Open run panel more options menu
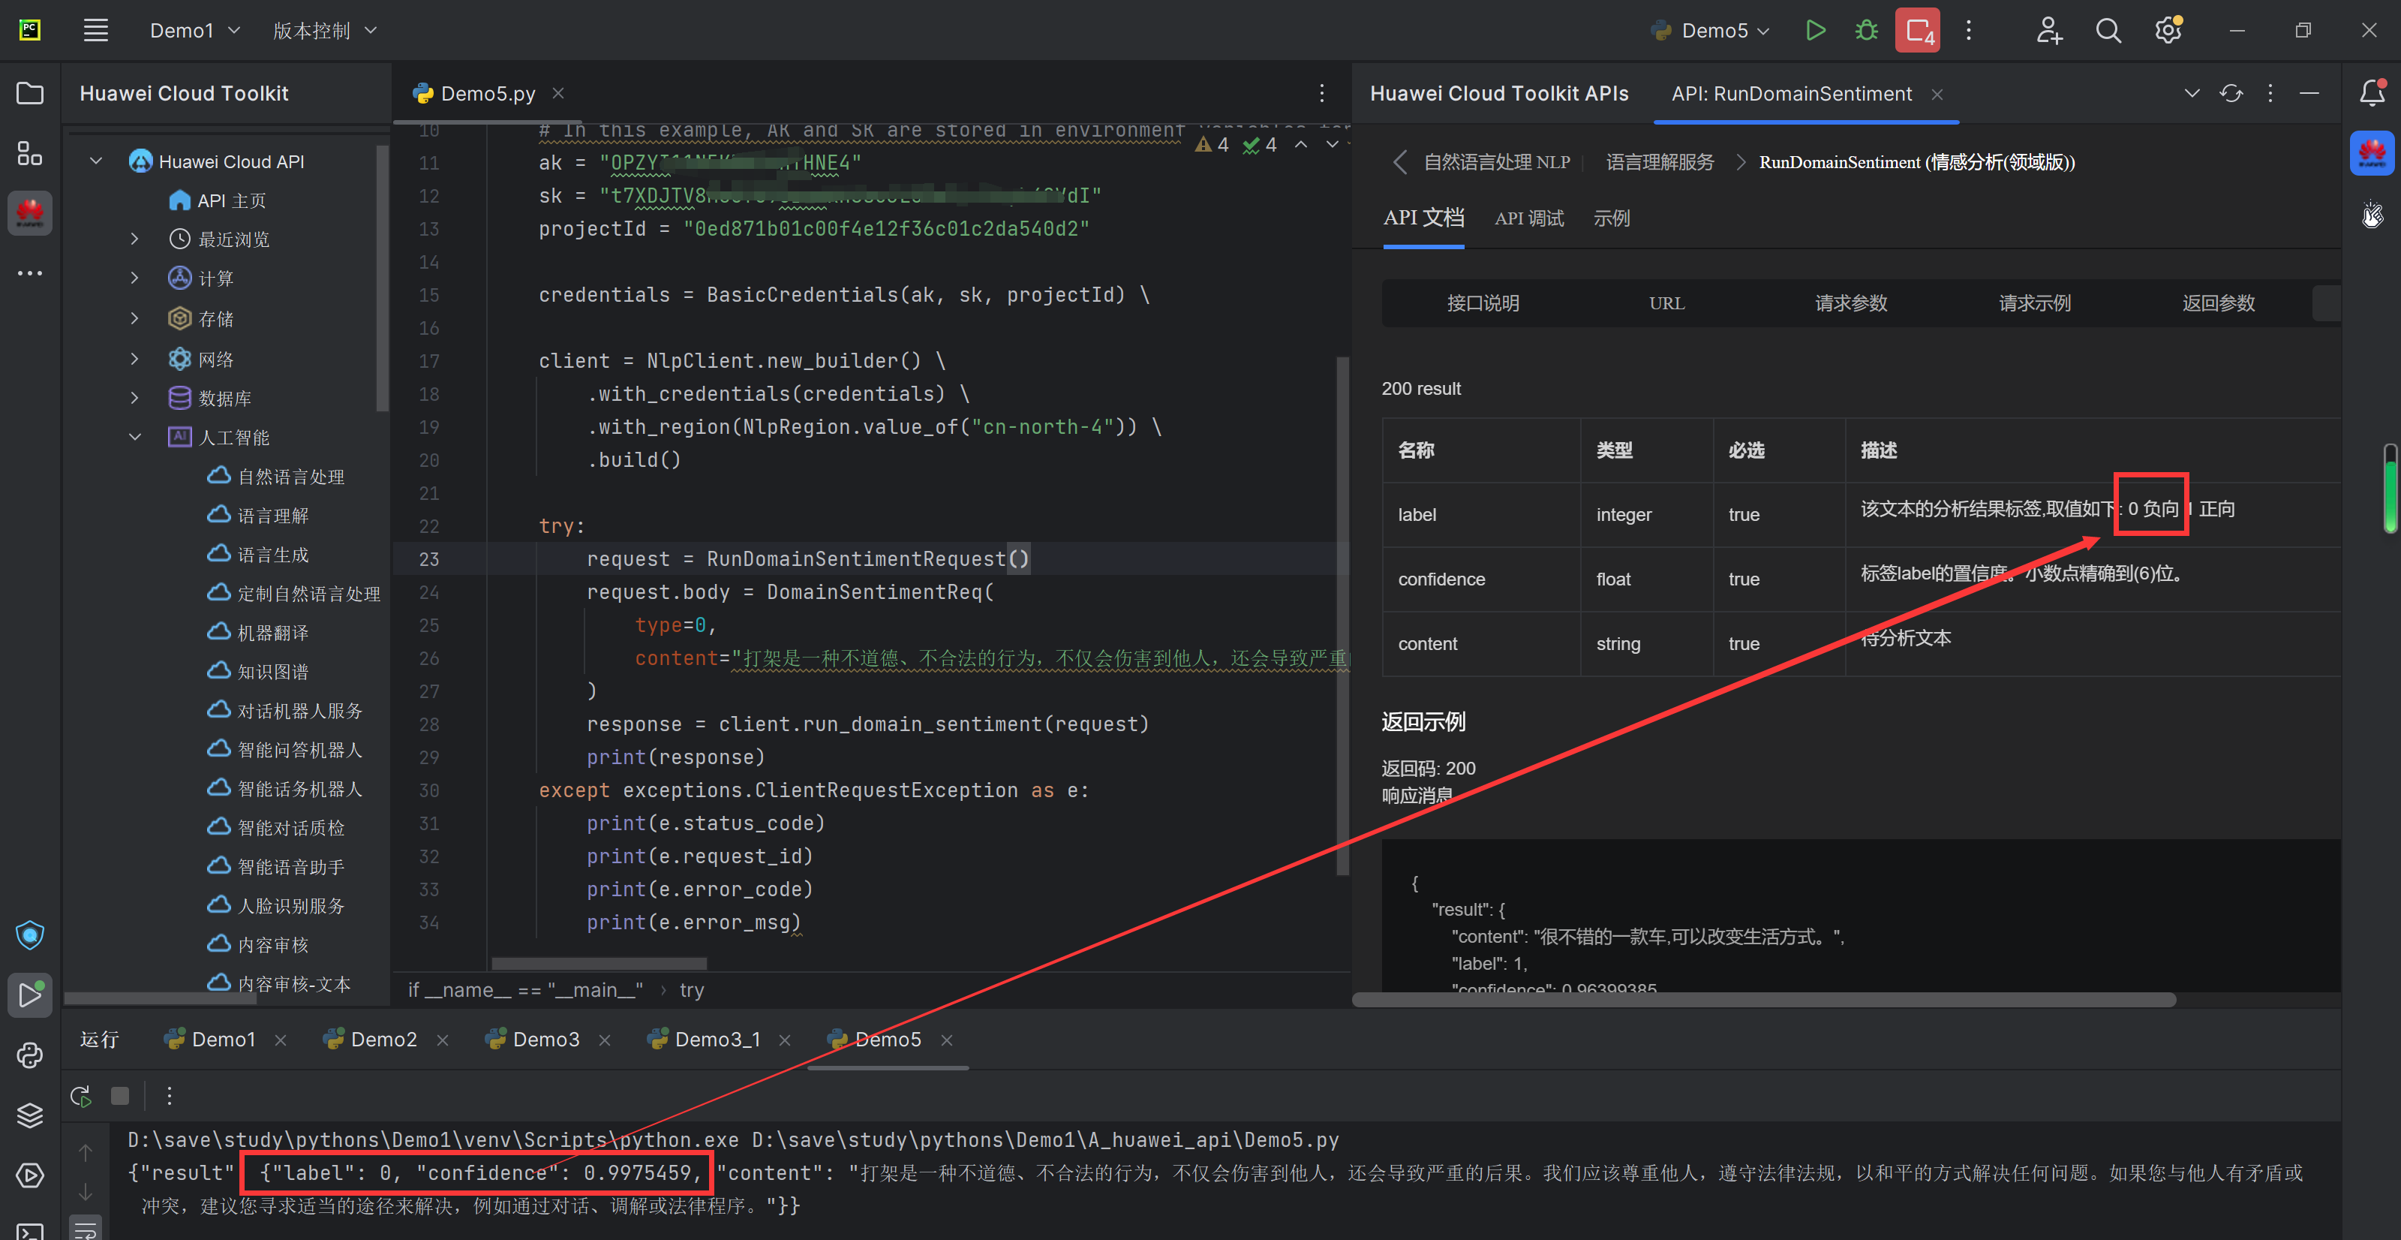The width and height of the screenshot is (2401, 1240). point(169,1095)
